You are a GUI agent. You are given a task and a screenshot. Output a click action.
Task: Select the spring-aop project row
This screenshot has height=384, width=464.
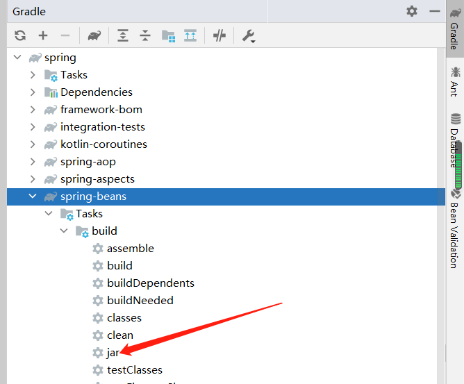tap(226, 162)
